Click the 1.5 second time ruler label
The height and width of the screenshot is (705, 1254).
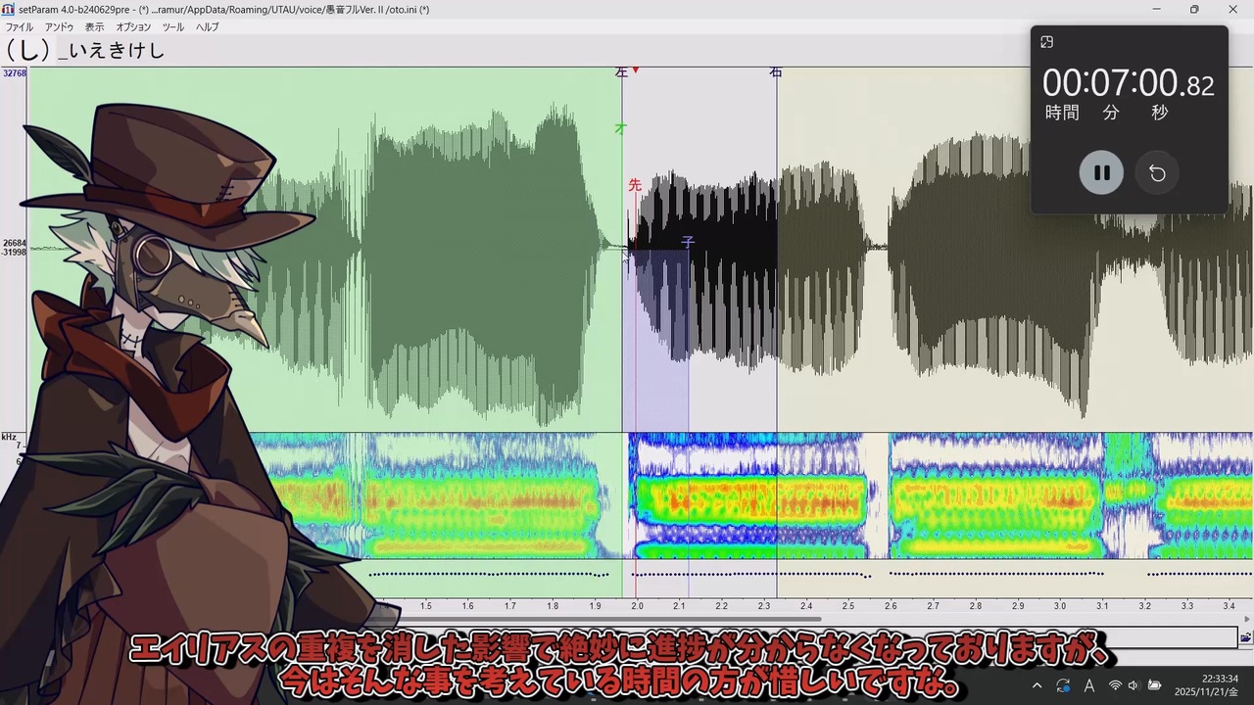click(x=425, y=606)
